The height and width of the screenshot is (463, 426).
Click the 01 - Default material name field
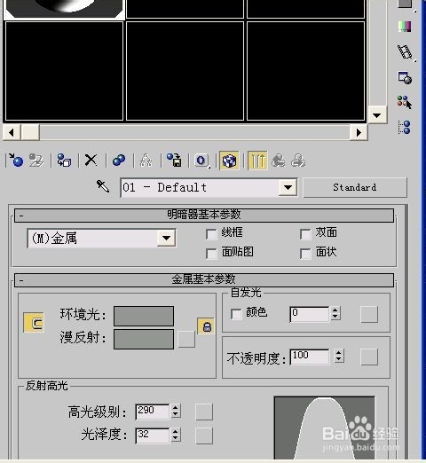pos(200,187)
